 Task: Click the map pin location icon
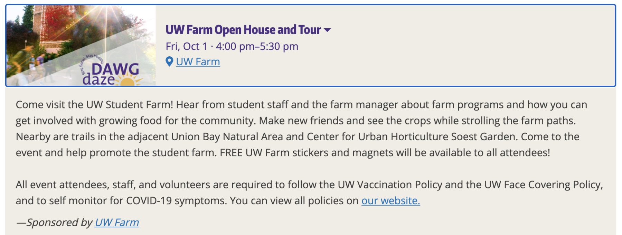(x=169, y=62)
